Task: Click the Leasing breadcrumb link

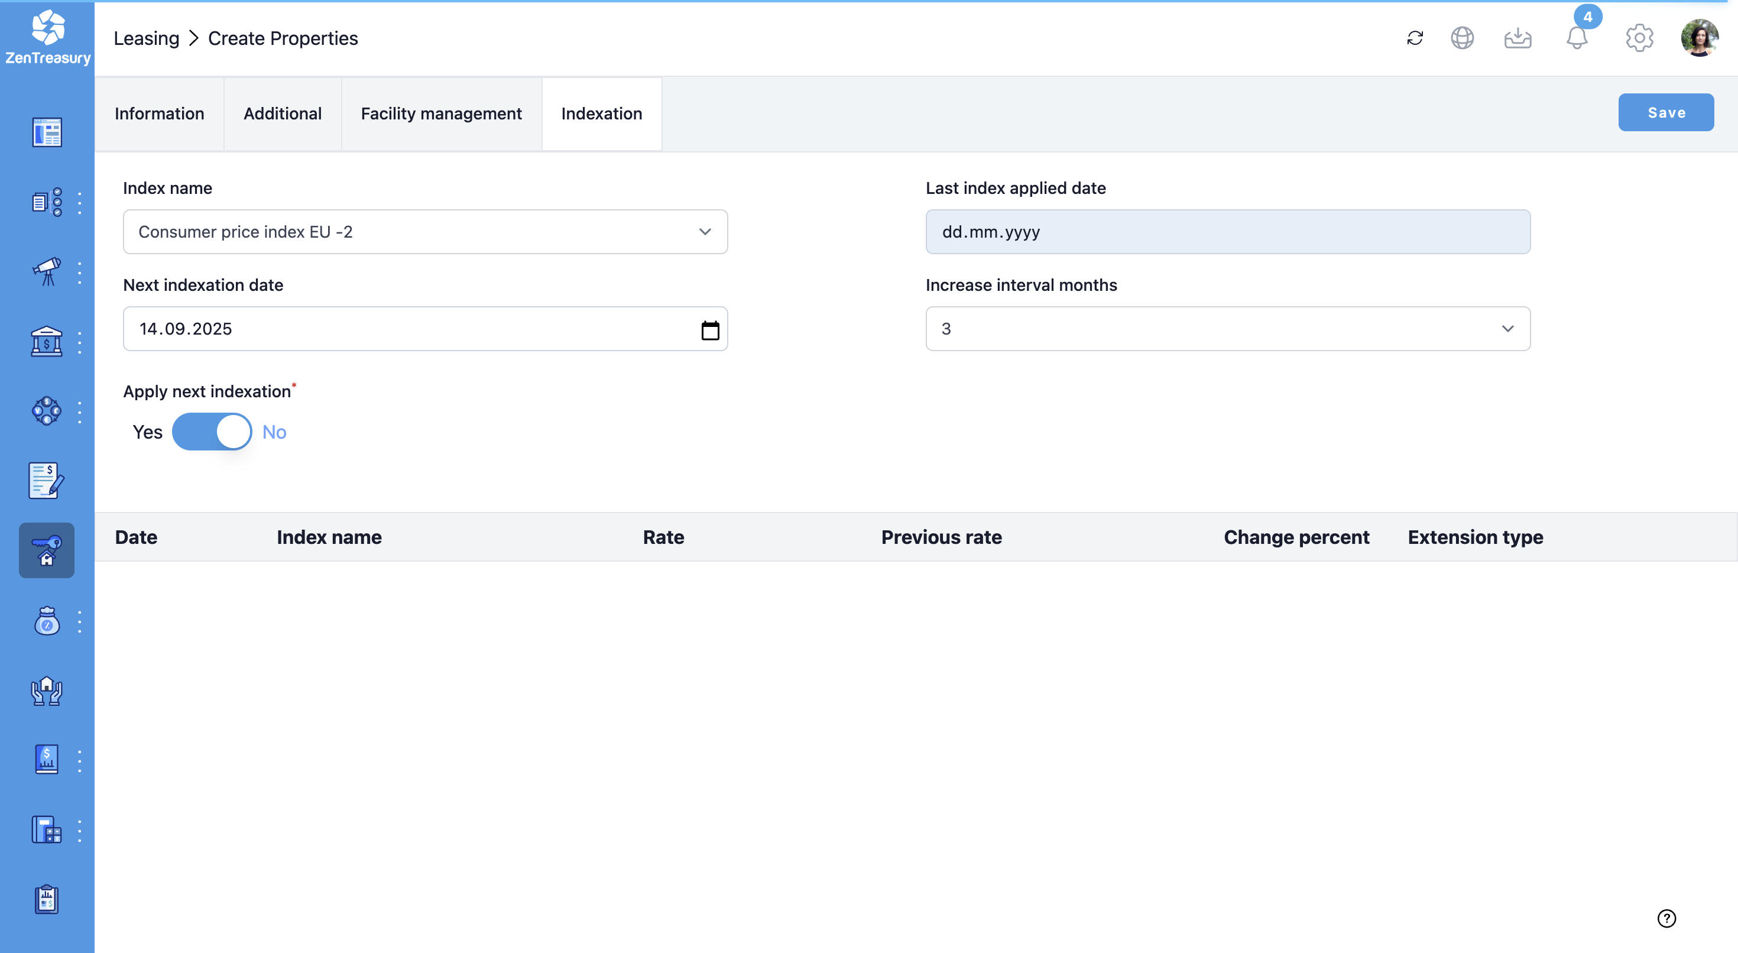Action: [x=147, y=38]
